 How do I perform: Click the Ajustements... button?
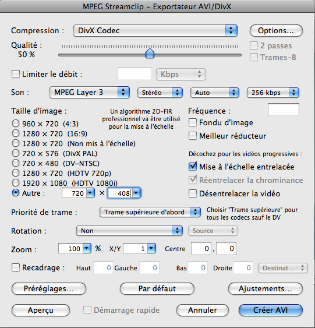(x=266, y=288)
